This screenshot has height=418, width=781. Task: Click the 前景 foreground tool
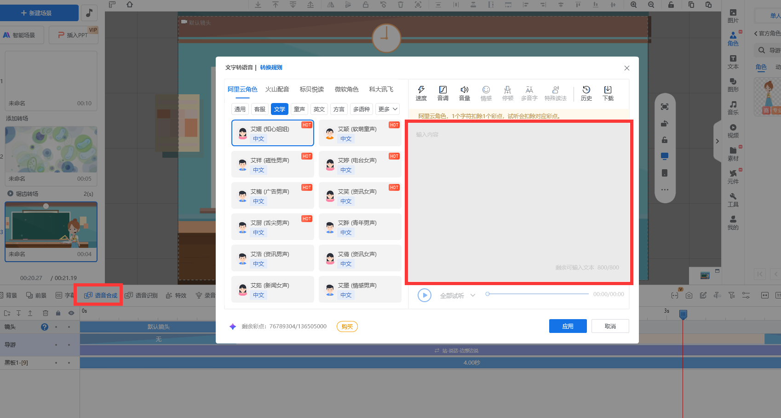pos(36,295)
